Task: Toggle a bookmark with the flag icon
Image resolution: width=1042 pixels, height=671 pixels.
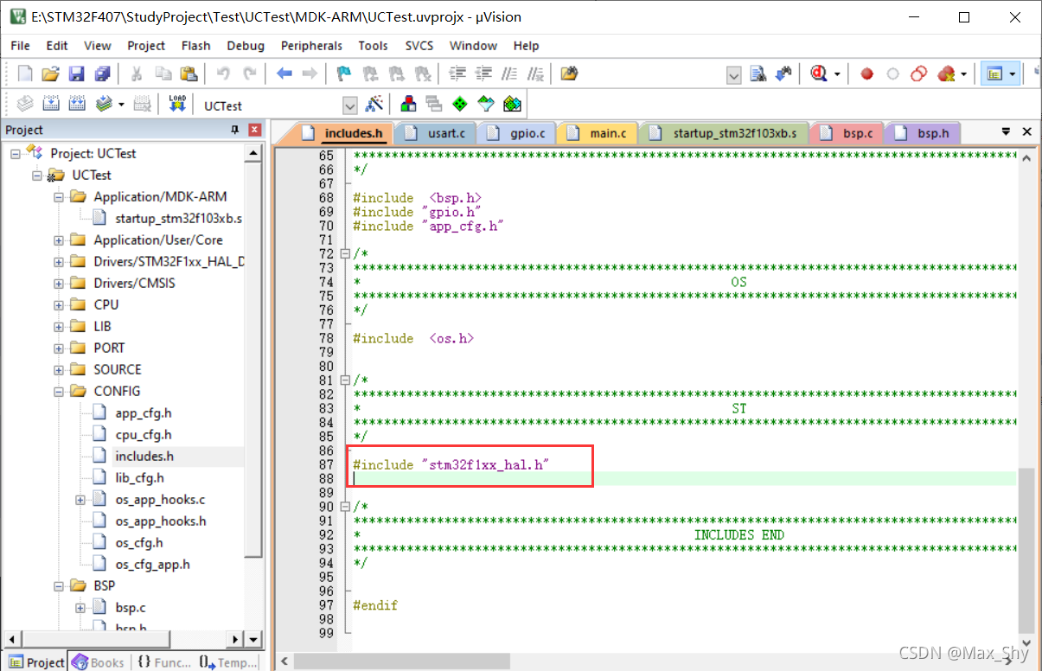Action: coord(343,74)
